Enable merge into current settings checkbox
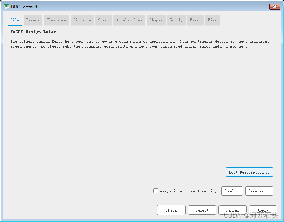The height and width of the screenshot is (222, 284). pos(156,191)
